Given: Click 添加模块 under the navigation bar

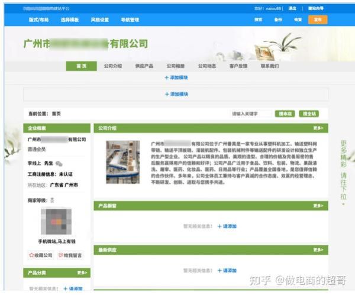Looking at the screenshot, I should pyautogui.click(x=176, y=77).
